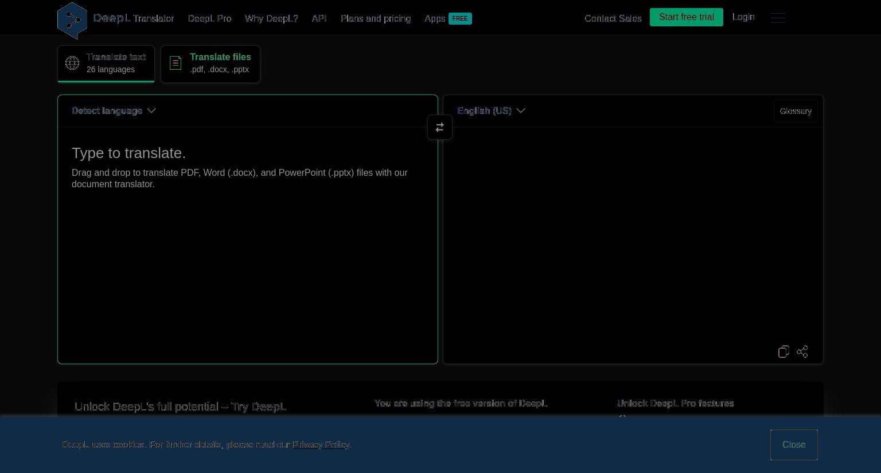Click the Login link
Image resolution: width=881 pixels, height=473 pixels.
tap(743, 17)
